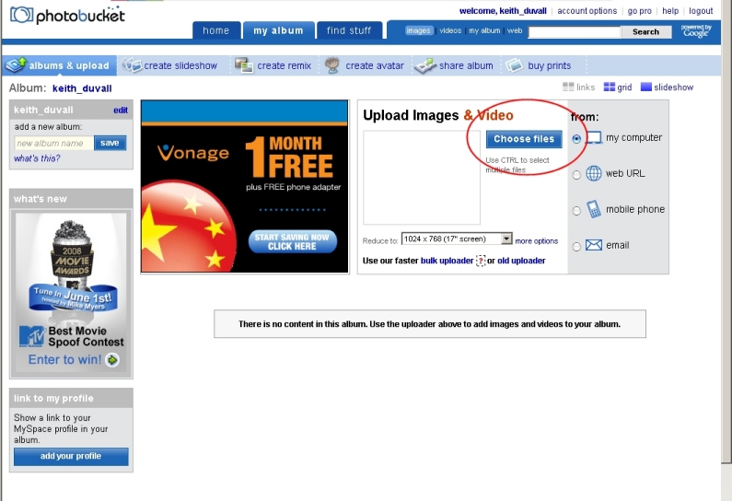
Task: Choose the email upload radio button
Action: click(x=576, y=246)
